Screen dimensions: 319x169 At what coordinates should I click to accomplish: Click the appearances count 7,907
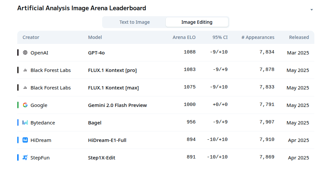click(x=267, y=122)
